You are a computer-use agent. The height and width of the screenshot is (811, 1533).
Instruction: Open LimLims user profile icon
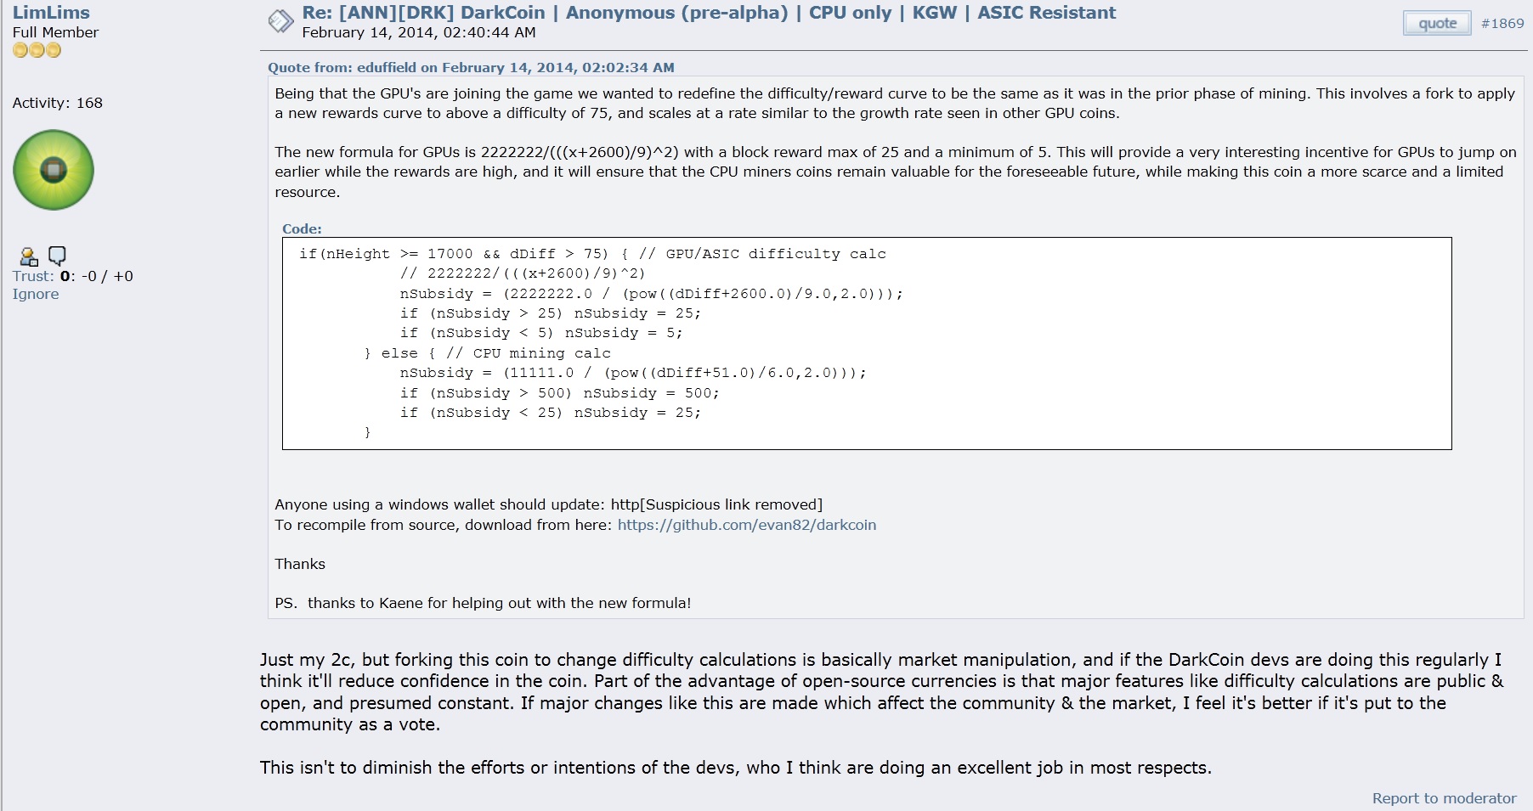coord(29,256)
